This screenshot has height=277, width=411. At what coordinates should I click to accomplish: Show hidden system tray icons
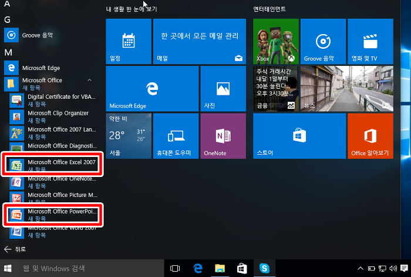click(x=361, y=268)
